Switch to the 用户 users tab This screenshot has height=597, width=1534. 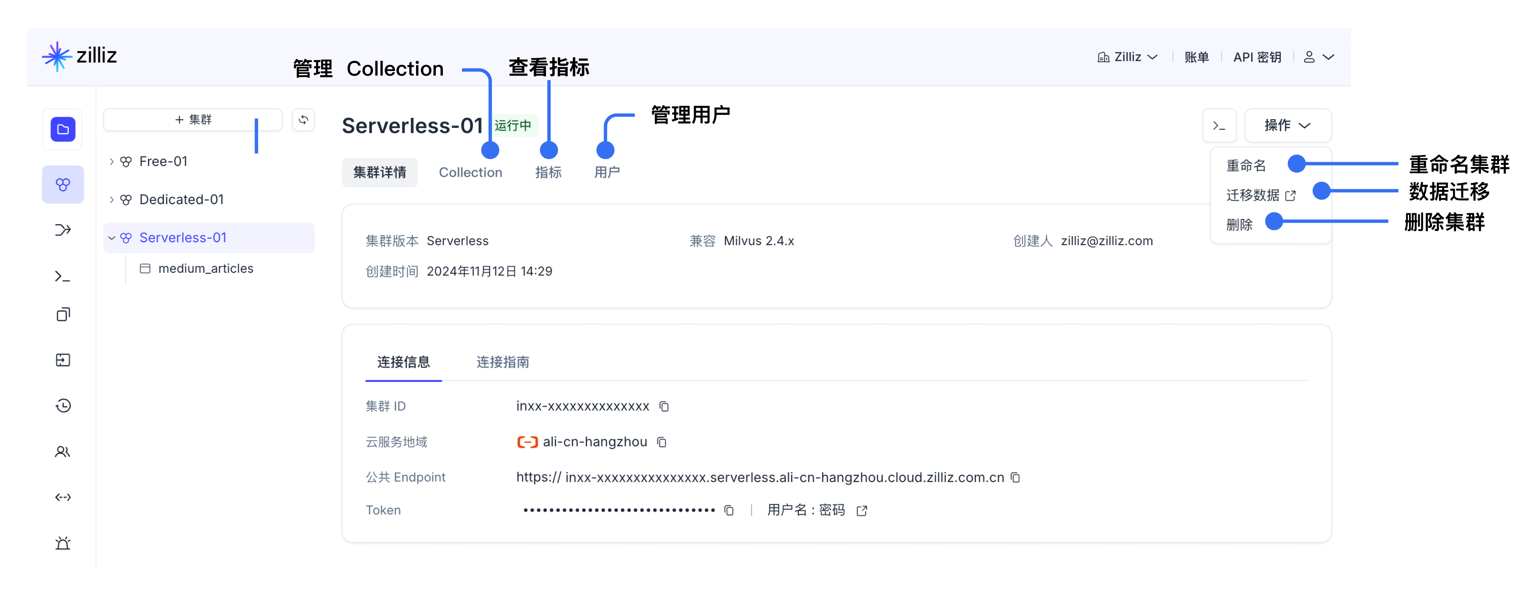(607, 173)
